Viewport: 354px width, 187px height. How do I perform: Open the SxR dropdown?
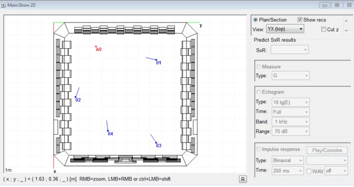point(289,50)
